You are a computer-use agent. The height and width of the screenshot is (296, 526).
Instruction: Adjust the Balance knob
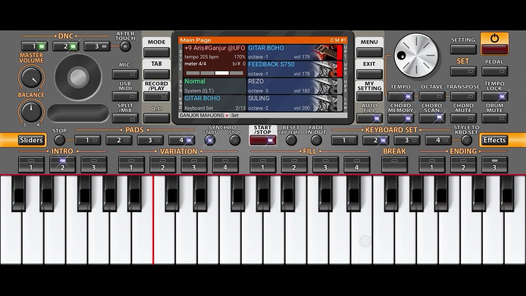click(x=31, y=111)
